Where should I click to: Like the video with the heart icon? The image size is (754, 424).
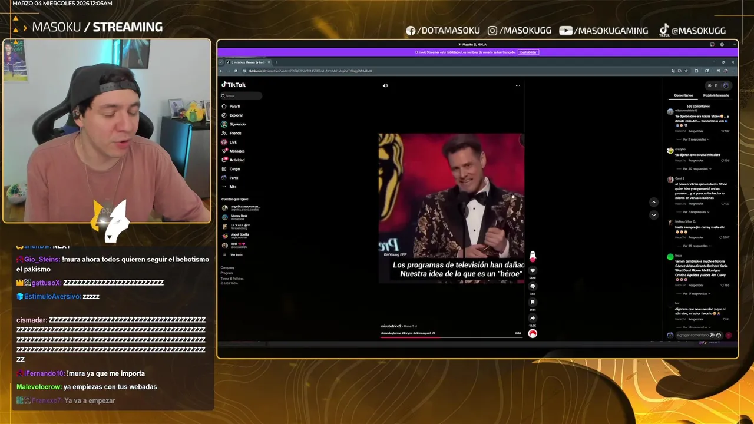[533, 271]
